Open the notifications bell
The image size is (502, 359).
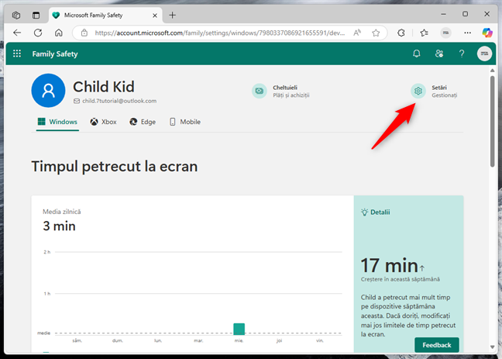pyautogui.click(x=417, y=54)
